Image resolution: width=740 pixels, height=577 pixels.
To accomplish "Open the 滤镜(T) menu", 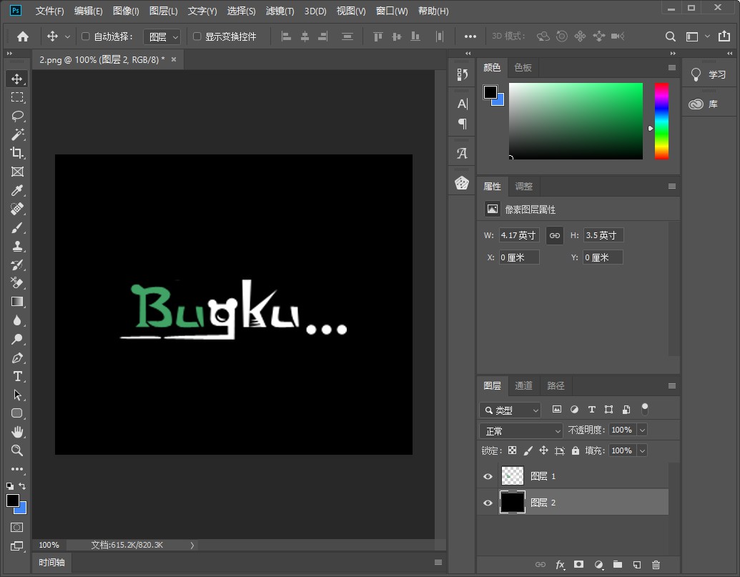I will point(280,11).
